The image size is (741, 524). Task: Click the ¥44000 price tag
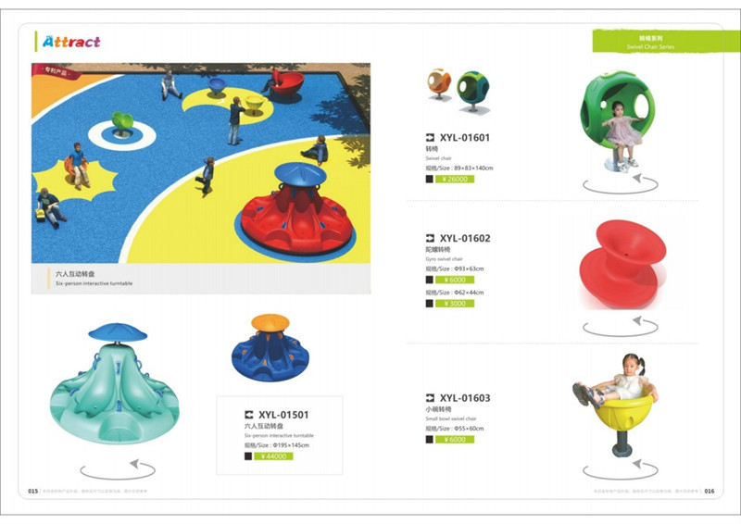point(273,456)
